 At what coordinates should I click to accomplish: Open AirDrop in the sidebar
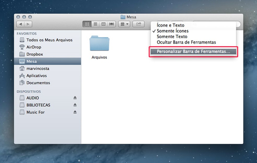point(48,47)
